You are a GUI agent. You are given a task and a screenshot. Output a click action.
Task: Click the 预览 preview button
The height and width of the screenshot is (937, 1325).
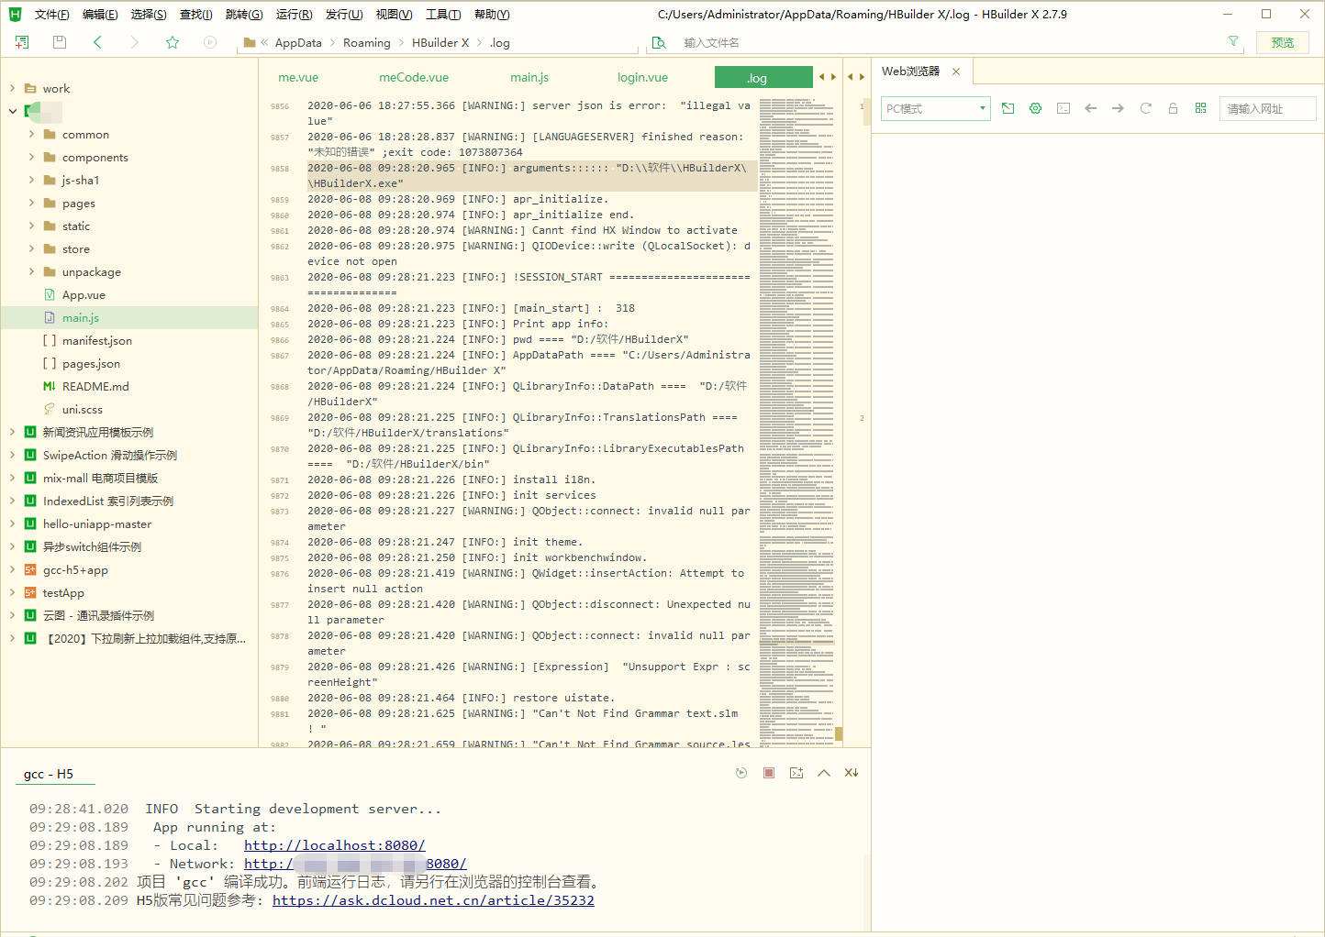pyautogui.click(x=1282, y=42)
